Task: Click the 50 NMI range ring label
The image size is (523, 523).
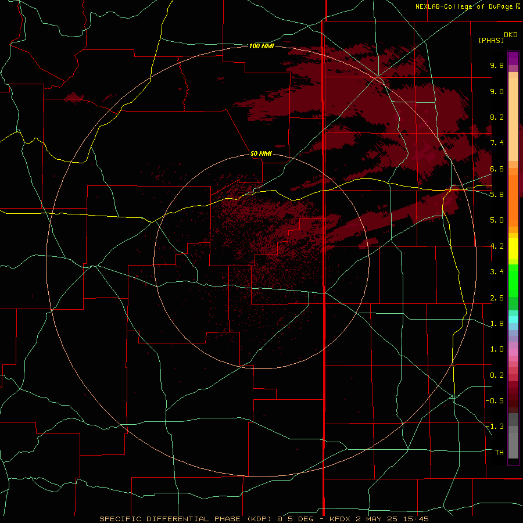Action: coord(261,153)
